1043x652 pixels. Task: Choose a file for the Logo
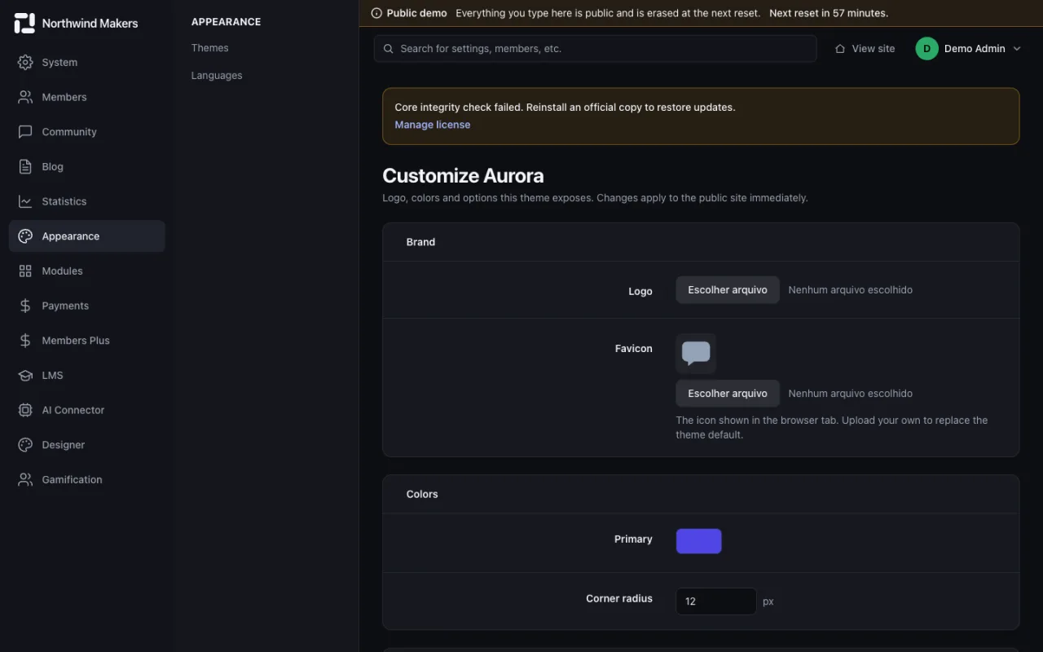(x=728, y=290)
